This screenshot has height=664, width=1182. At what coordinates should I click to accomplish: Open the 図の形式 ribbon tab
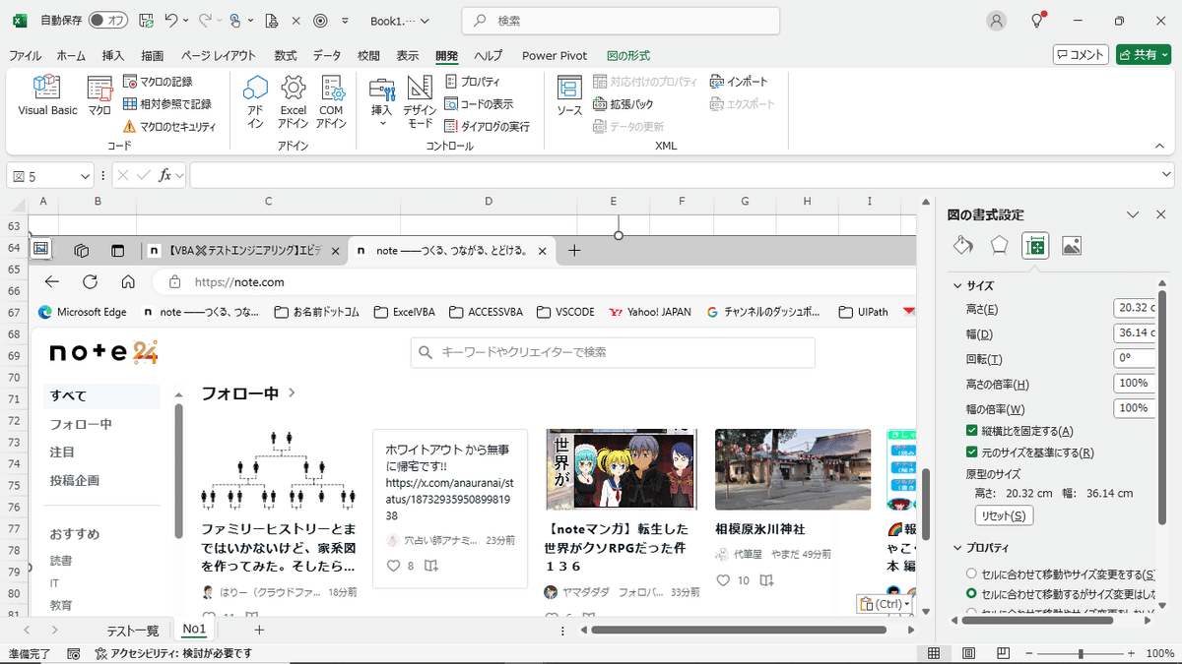click(628, 56)
